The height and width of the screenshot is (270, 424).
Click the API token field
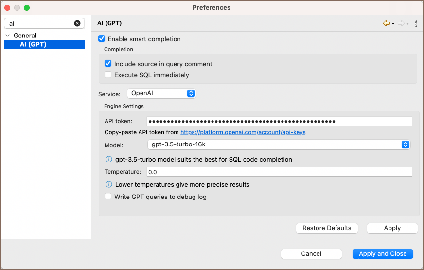pyautogui.click(x=279, y=121)
